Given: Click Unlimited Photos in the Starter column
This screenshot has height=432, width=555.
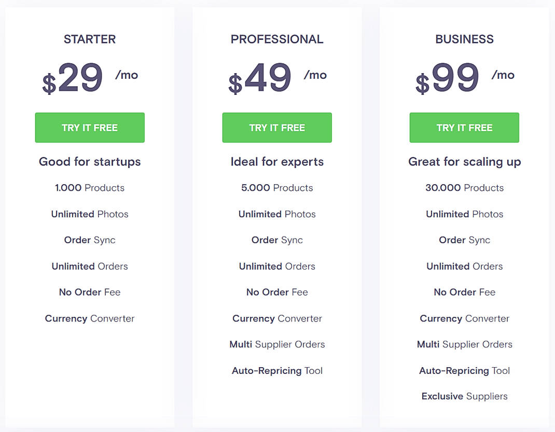Looking at the screenshot, I should click(89, 214).
